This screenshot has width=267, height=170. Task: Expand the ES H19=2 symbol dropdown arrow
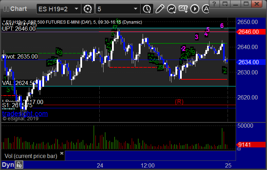click(x=76, y=8)
